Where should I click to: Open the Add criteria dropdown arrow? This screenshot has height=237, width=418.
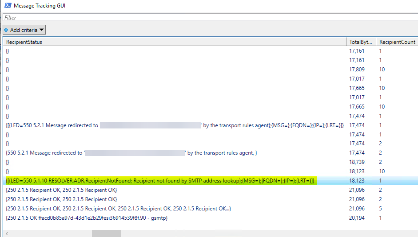click(41, 30)
